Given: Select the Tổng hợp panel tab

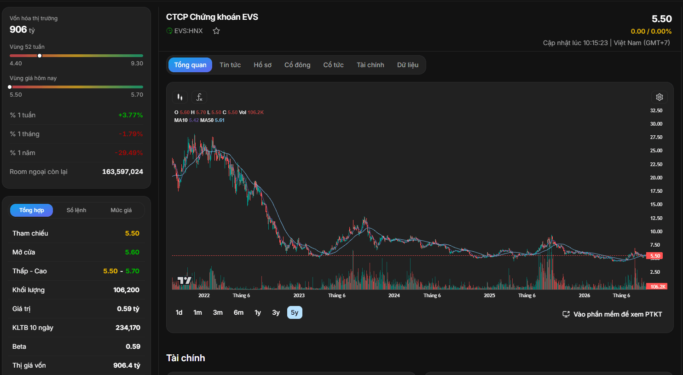Looking at the screenshot, I should coord(32,210).
